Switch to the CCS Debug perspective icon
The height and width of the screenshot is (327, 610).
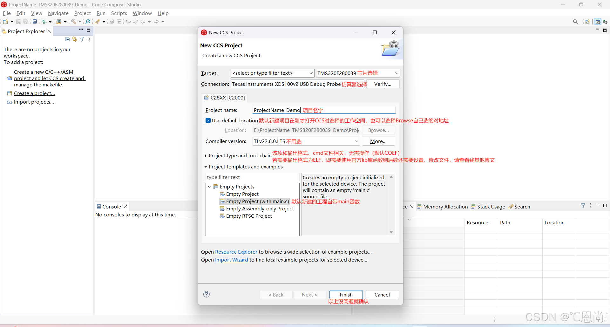pyautogui.click(x=605, y=22)
